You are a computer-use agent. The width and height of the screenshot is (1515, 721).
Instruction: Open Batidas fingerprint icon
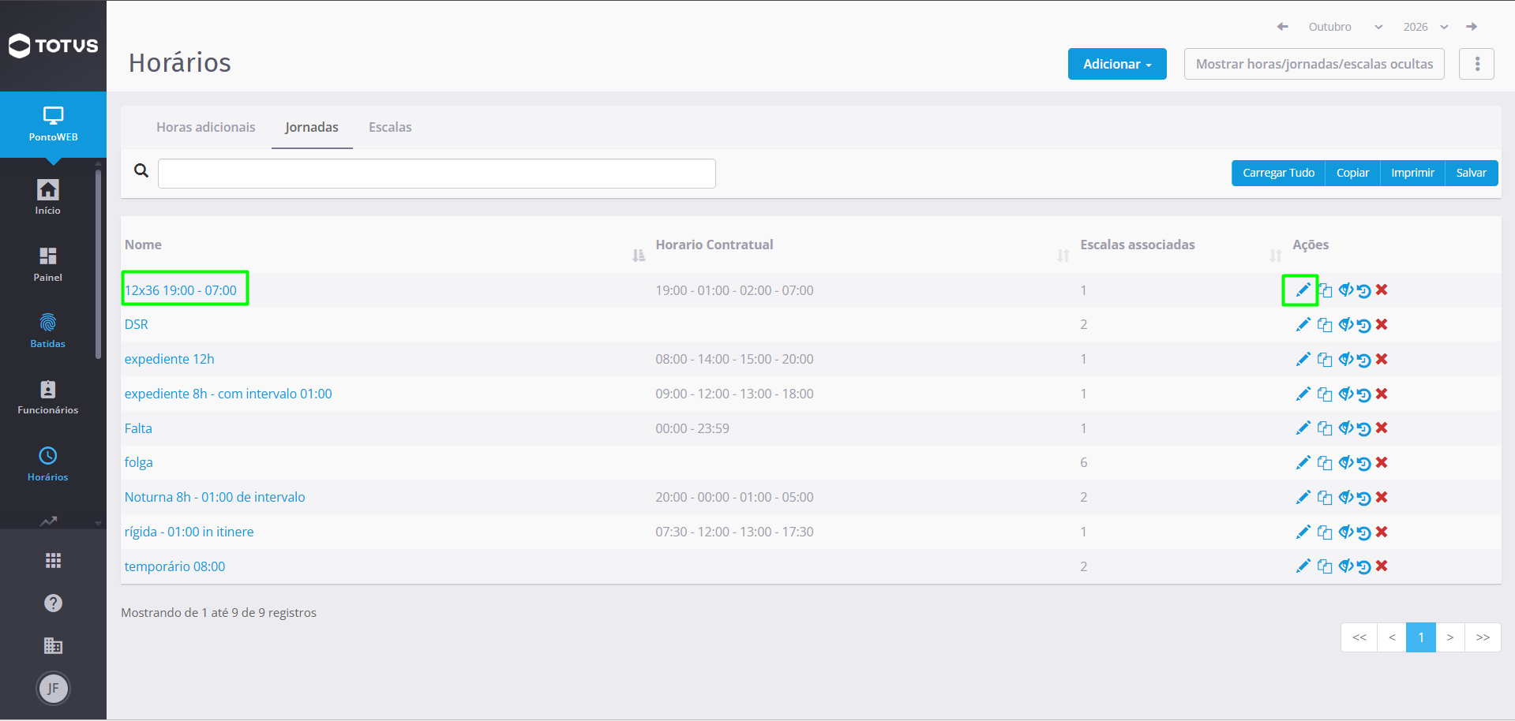coord(47,323)
